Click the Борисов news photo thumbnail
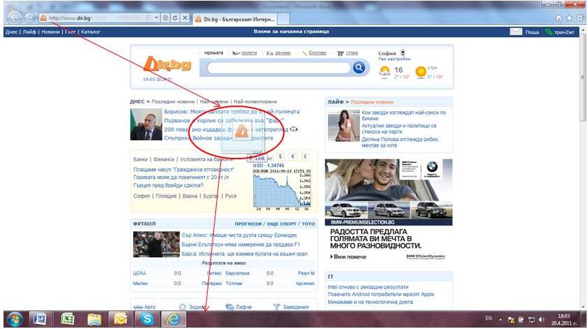 coord(146,124)
